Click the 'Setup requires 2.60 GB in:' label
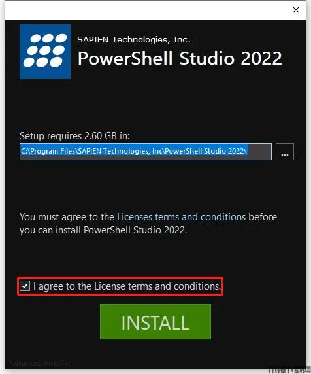 click(x=74, y=136)
